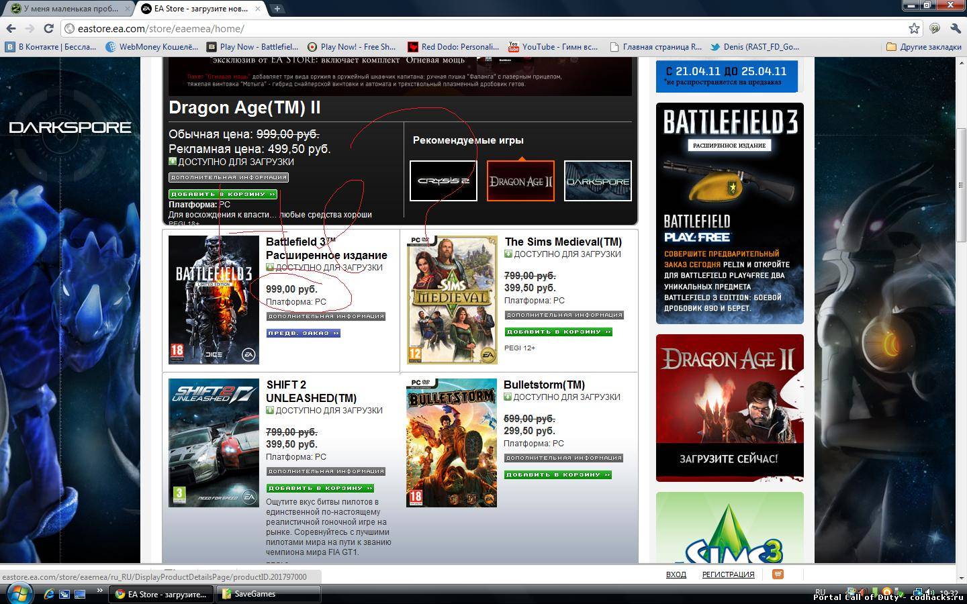Switch to SaveGames taskbar window
Image resolution: width=967 pixels, height=604 pixels.
click(x=268, y=594)
